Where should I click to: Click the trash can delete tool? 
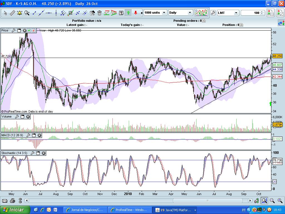99,13
